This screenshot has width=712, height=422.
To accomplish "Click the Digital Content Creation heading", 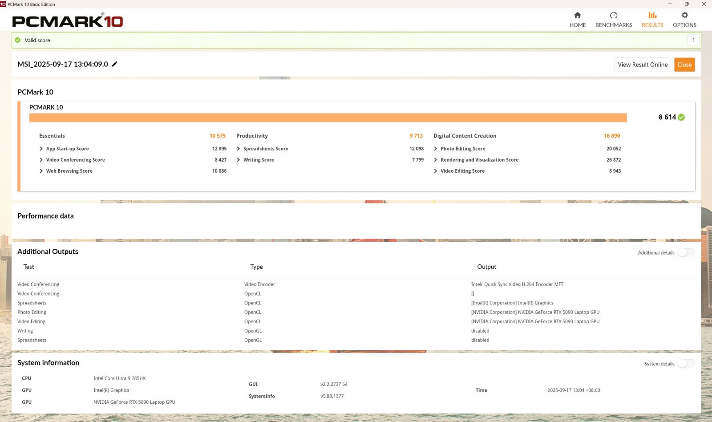I will point(465,136).
